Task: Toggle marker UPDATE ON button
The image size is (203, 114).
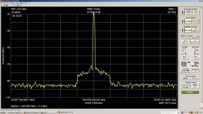Action: point(195,38)
